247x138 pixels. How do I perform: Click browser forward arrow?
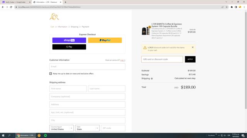(7, 7)
